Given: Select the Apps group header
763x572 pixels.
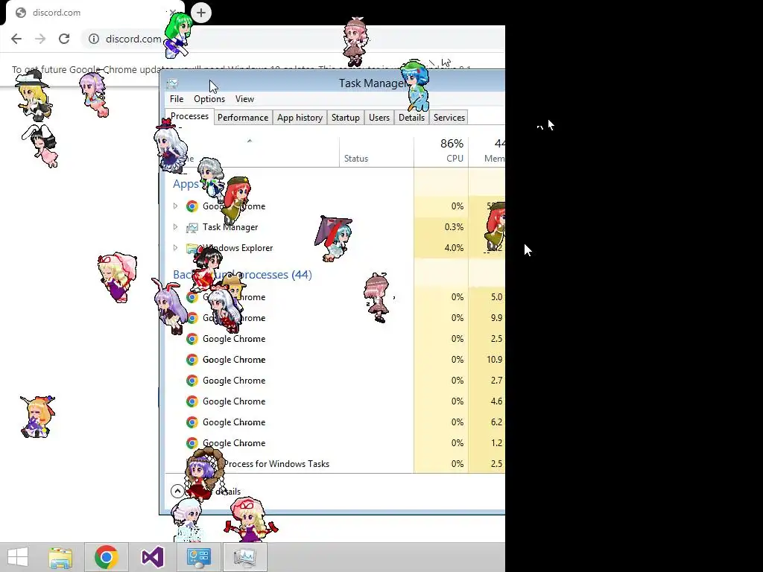Looking at the screenshot, I should coord(186,185).
